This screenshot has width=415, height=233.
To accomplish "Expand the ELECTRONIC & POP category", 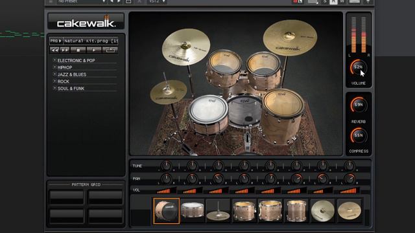I will 54,60.
